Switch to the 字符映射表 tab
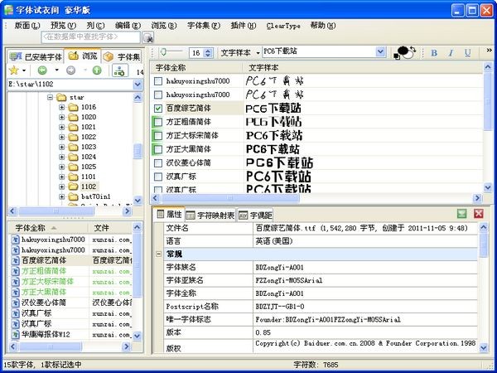Screen dimensions: 497x373 [x=210, y=215]
